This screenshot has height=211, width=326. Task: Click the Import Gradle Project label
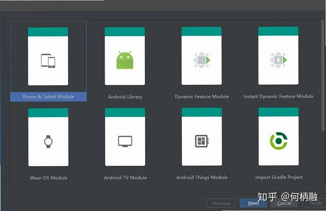tap(279, 177)
